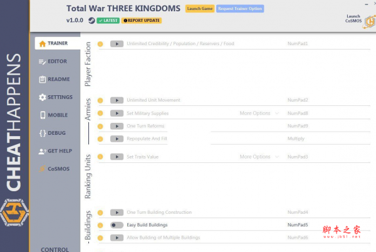The height and width of the screenshot is (252, 376).
Task: Click the NumPad2 hotkey label
Action: coord(298,100)
